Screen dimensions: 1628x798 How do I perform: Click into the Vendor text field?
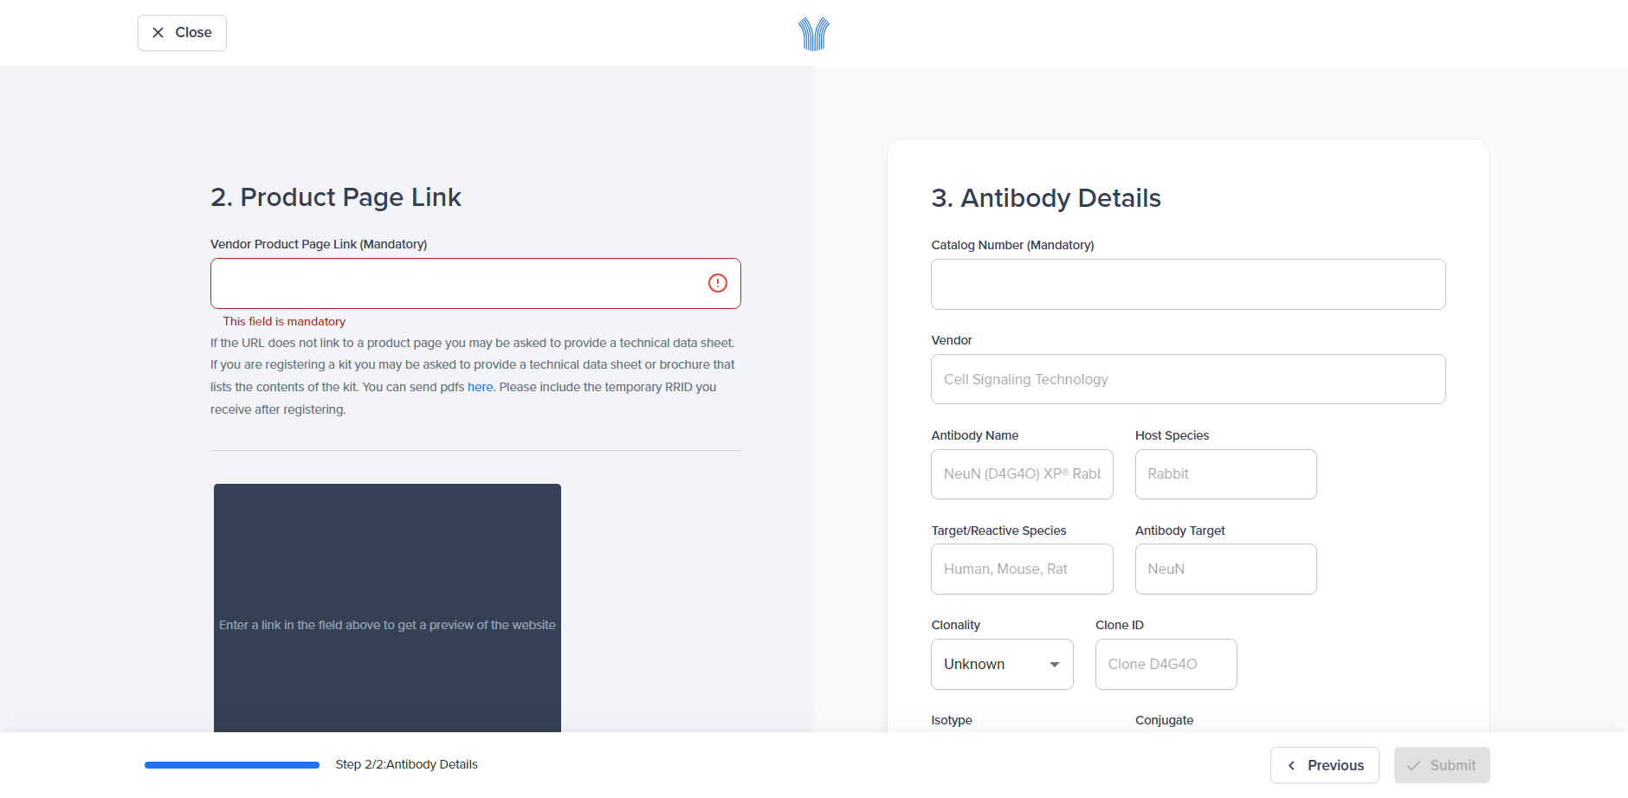pos(1187,379)
